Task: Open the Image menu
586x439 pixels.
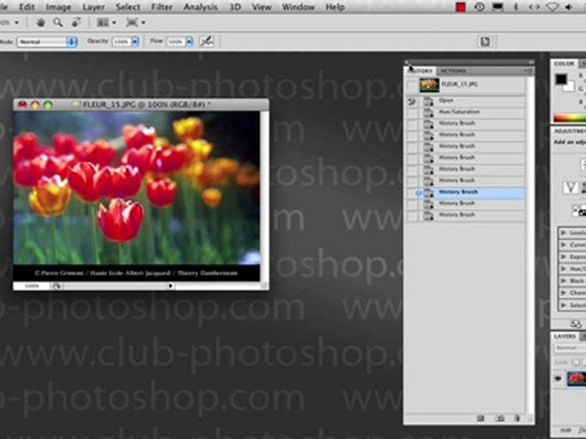Action: [x=58, y=7]
